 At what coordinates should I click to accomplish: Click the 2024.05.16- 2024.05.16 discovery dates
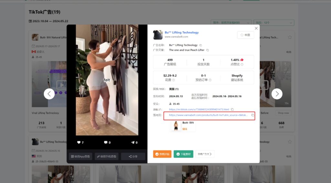pyautogui.click(x=227, y=97)
